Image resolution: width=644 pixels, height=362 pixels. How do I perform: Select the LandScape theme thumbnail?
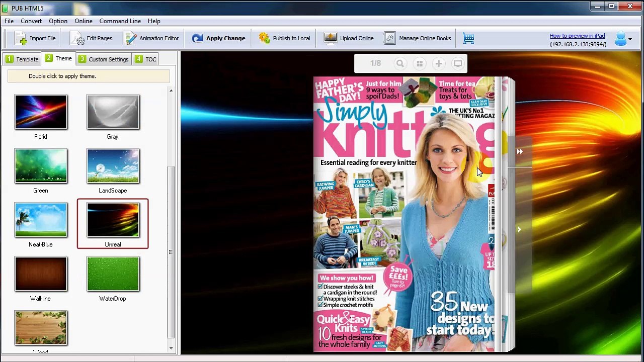(x=113, y=166)
